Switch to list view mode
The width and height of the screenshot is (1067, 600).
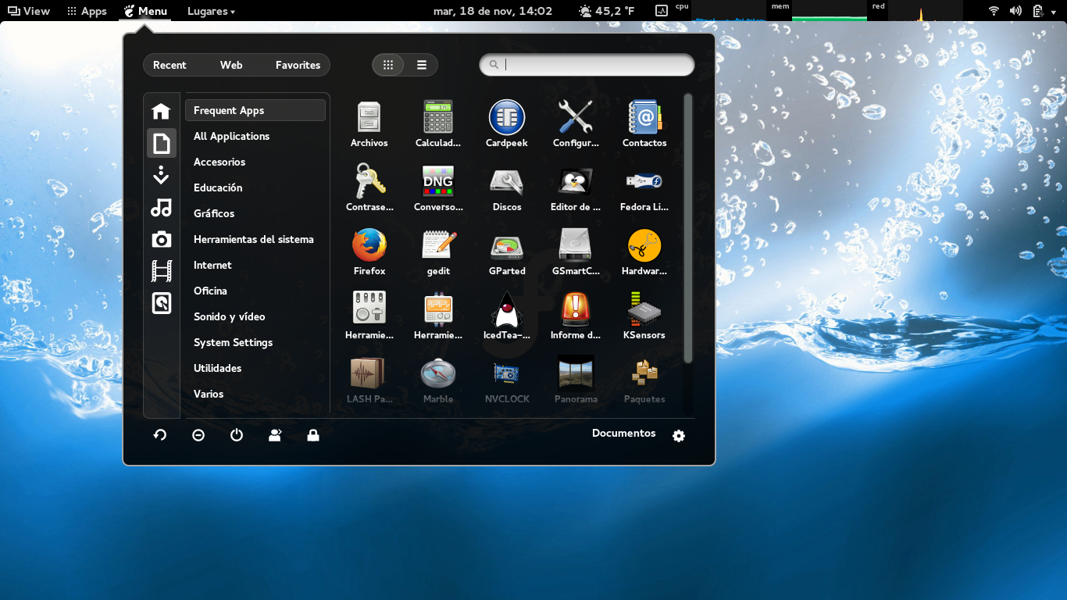422,65
